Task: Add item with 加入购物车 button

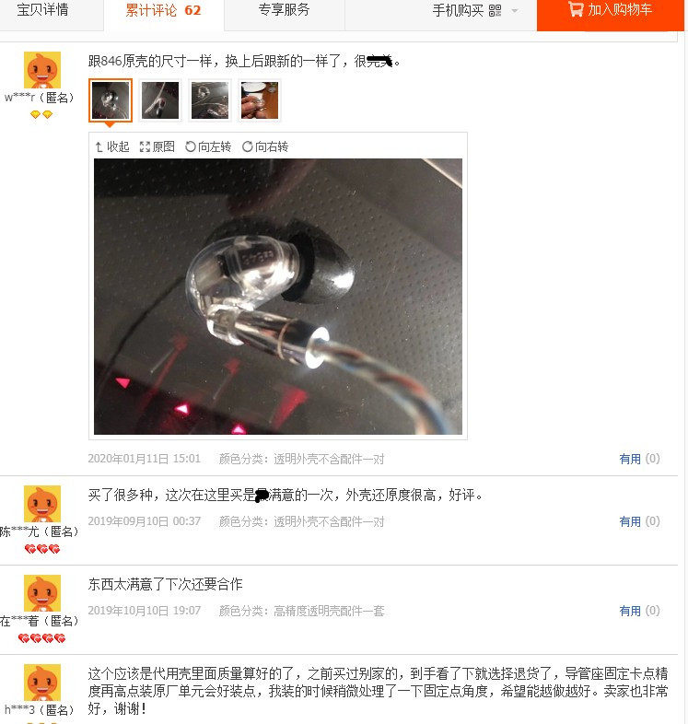Action: pyautogui.click(x=611, y=10)
